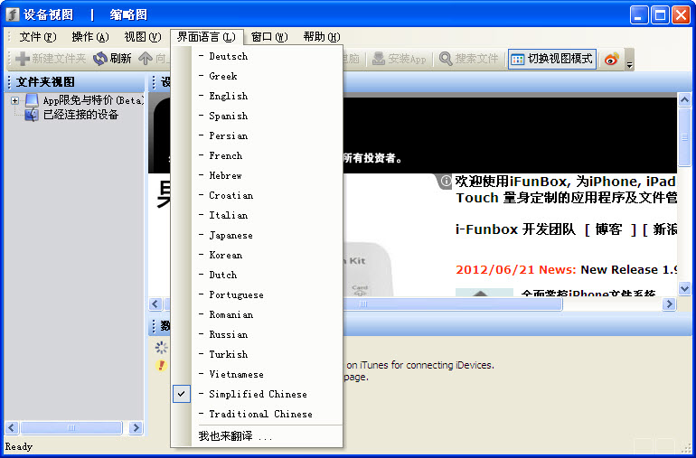Open the 窗口(W) menu
This screenshot has height=458, width=696.
269,37
